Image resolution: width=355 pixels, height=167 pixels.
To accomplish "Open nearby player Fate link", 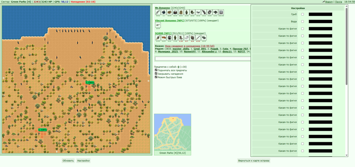I will pyautogui.click(x=225, y=49).
